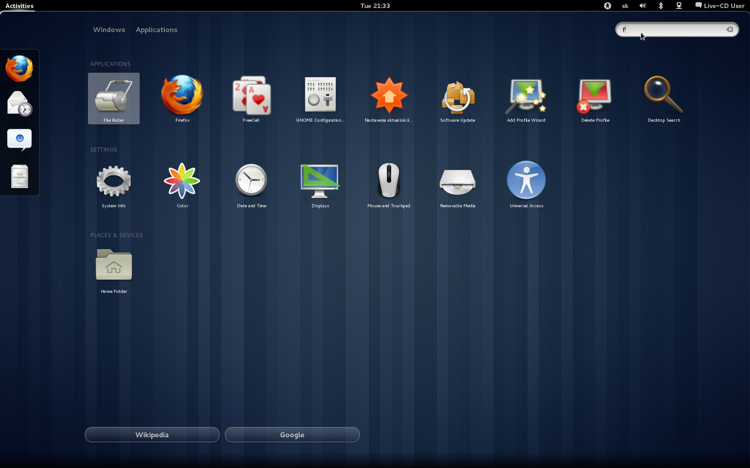This screenshot has height=468, width=750.
Task: Switch to the Windows view
Action: (109, 29)
